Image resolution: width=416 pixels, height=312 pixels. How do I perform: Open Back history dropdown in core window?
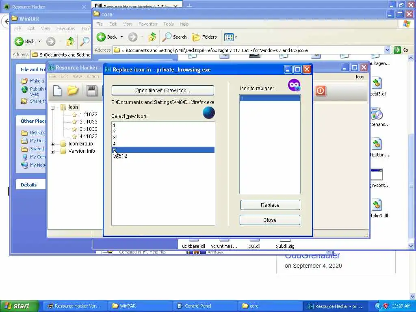pyautogui.click(x=121, y=37)
